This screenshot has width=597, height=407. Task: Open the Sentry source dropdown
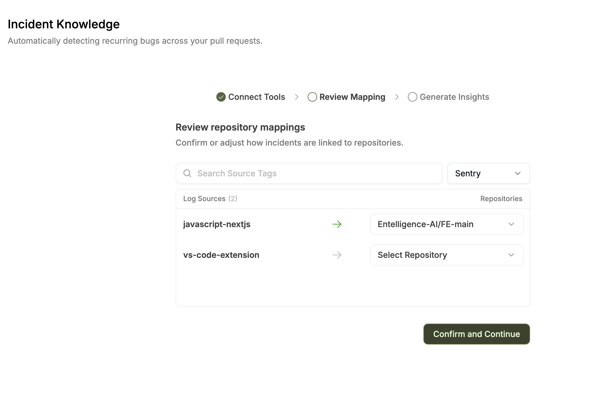[488, 173]
